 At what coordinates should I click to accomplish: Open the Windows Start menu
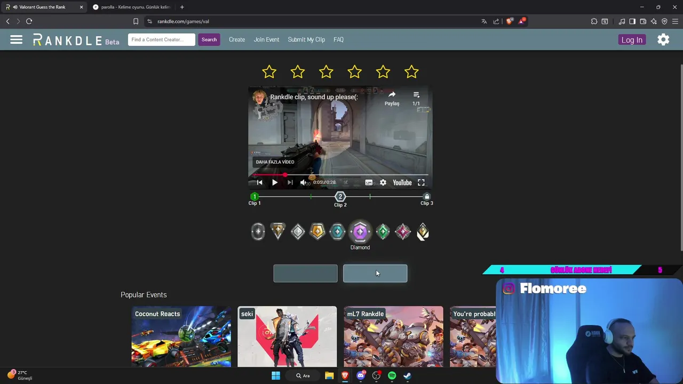click(x=276, y=375)
